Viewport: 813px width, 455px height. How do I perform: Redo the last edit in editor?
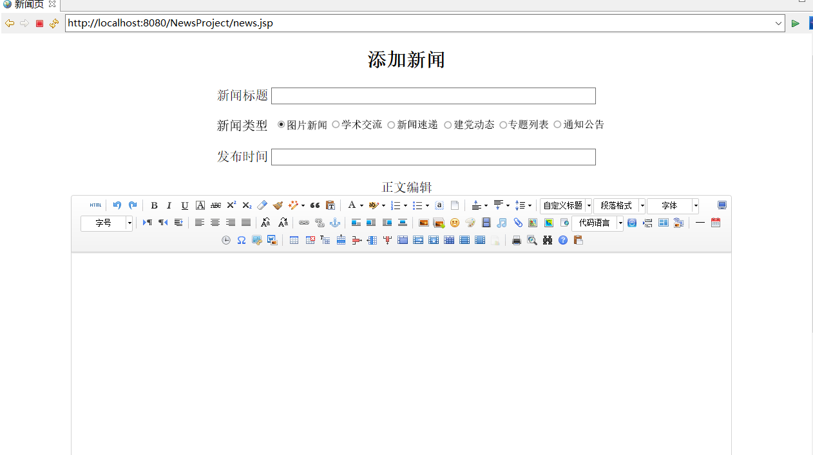133,205
